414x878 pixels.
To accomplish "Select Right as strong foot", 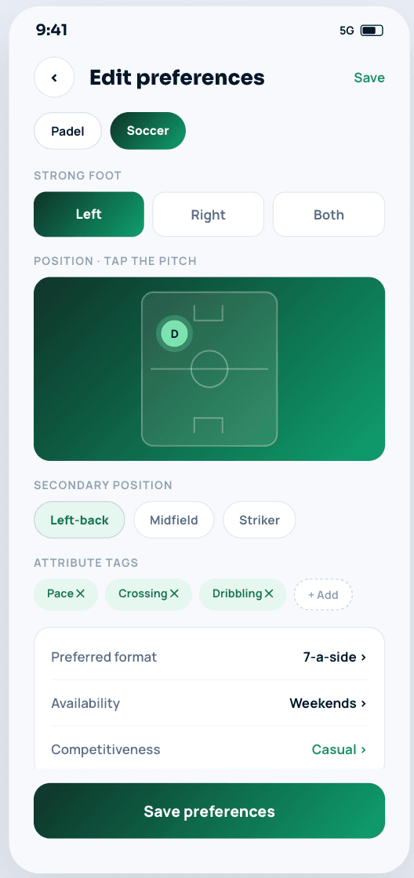I will click(209, 215).
